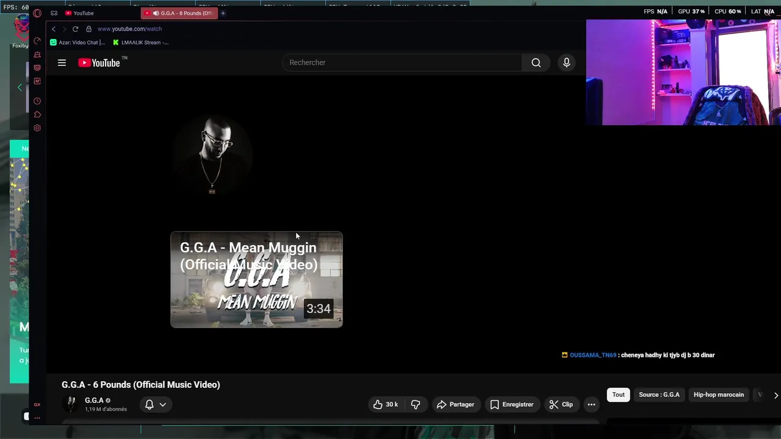Image resolution: width=781 pixels, height=439 pixels.
Task: Play the G.G.A - Mean Muggin suggested video
Action: click(256, 279)
